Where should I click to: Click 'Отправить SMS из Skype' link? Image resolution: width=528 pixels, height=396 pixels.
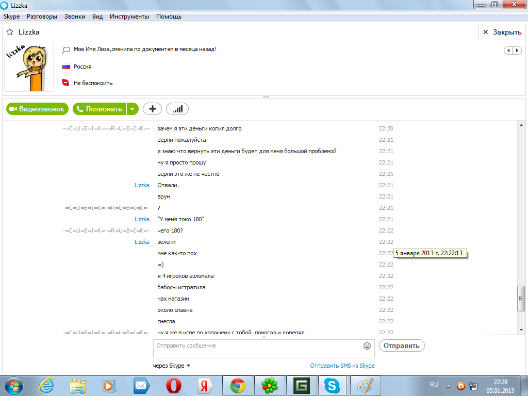[342, 366]
